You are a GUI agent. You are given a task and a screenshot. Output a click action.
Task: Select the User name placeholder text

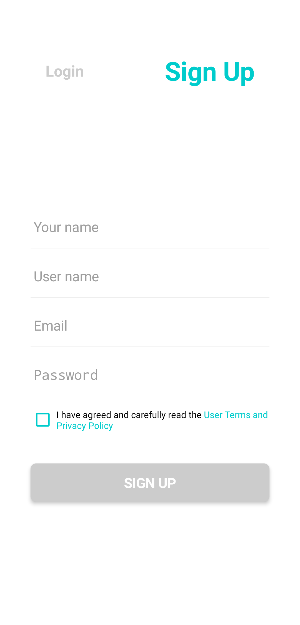(66, 277)
